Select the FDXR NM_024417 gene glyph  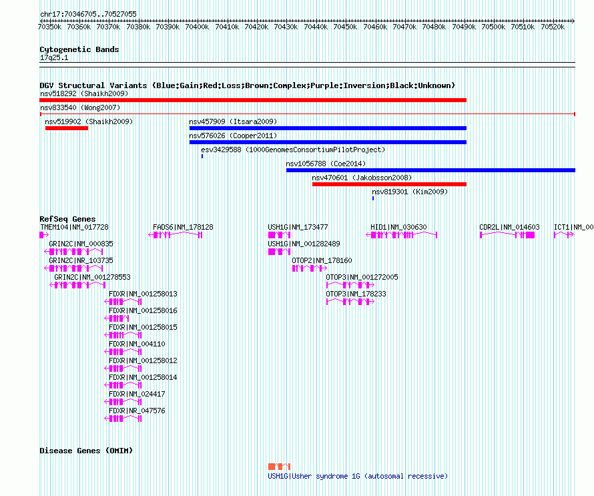[x=123, y=402]
